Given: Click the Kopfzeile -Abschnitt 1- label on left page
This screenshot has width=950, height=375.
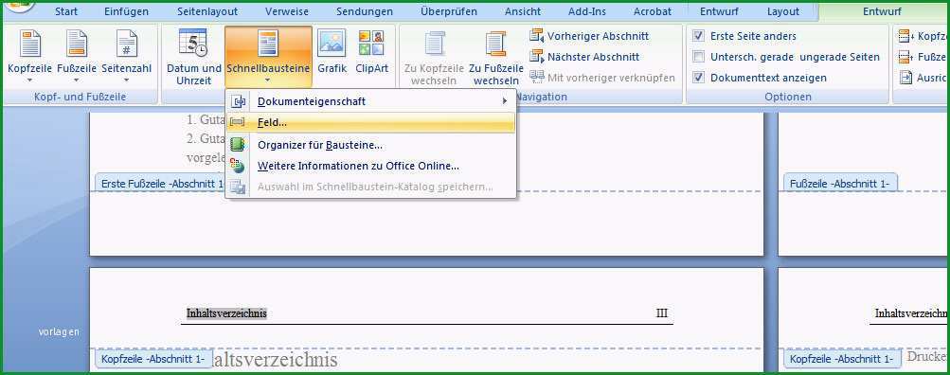Looking at the screenshot, I should click(153, 359).
